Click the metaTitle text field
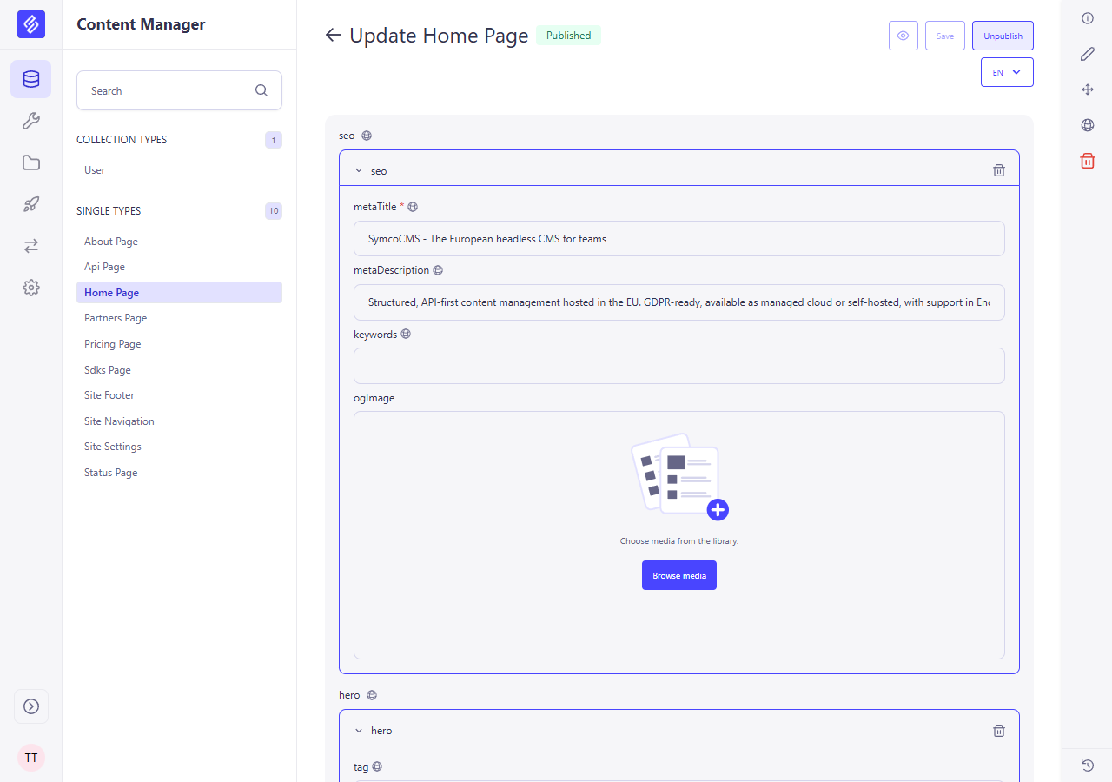 [679, 238]
